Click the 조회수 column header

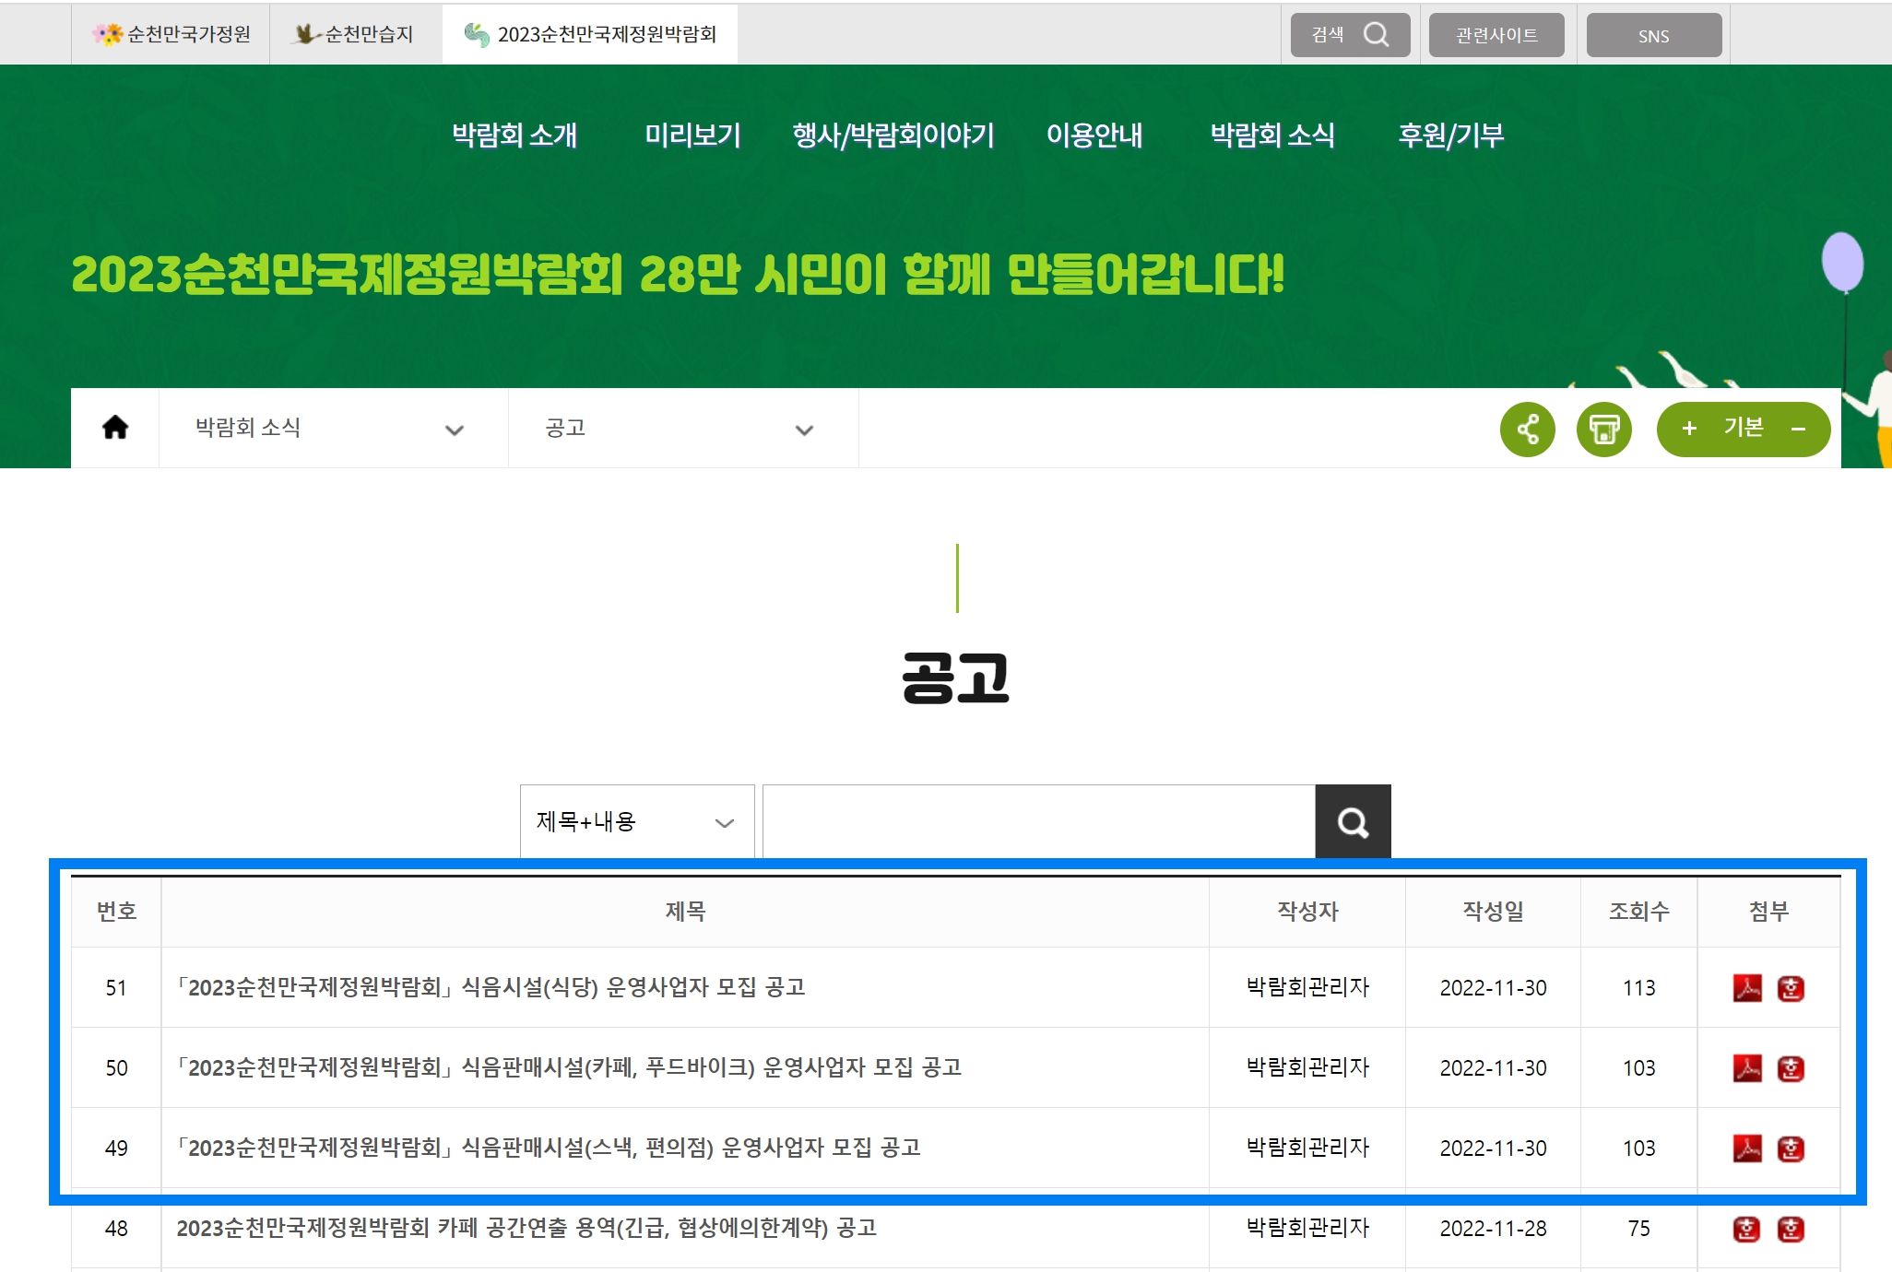click(x=1639, y=912)
